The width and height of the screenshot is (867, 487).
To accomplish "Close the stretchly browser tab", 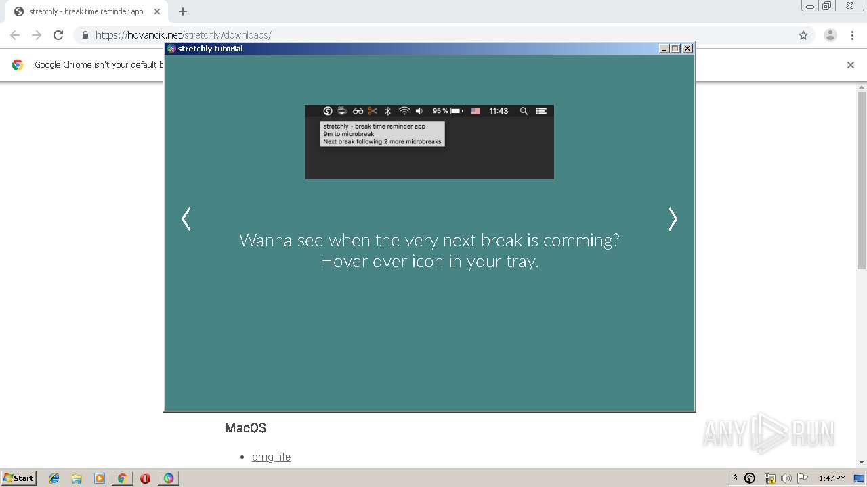I will [157, 11].
